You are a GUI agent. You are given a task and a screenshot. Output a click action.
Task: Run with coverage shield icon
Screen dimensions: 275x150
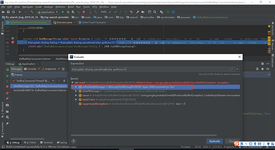73,12
